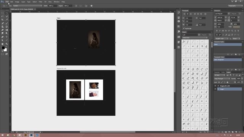Open the Entire Font glyph filter dropdown
This screenshot has width=244, height=137.
pyautogui.click(x=195, y=38)
